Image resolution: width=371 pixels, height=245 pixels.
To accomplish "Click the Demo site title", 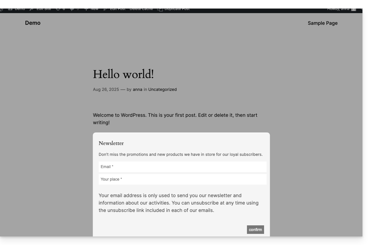I will click(33, 23).
